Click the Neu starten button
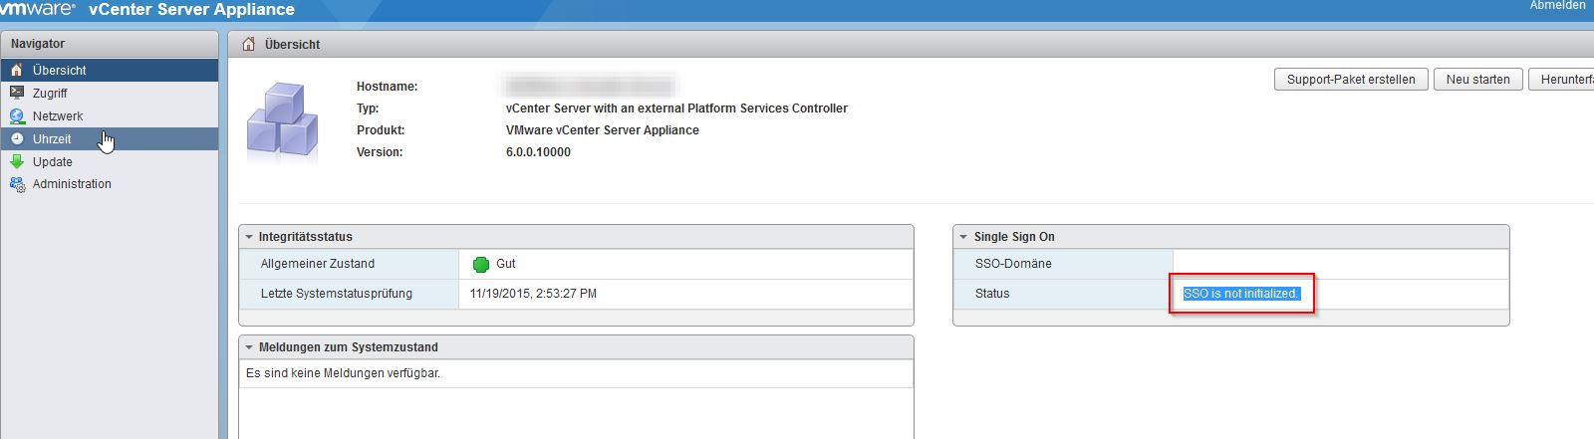The width and height of the screenshot is (1594, 439). click(x=1477, y=80)
